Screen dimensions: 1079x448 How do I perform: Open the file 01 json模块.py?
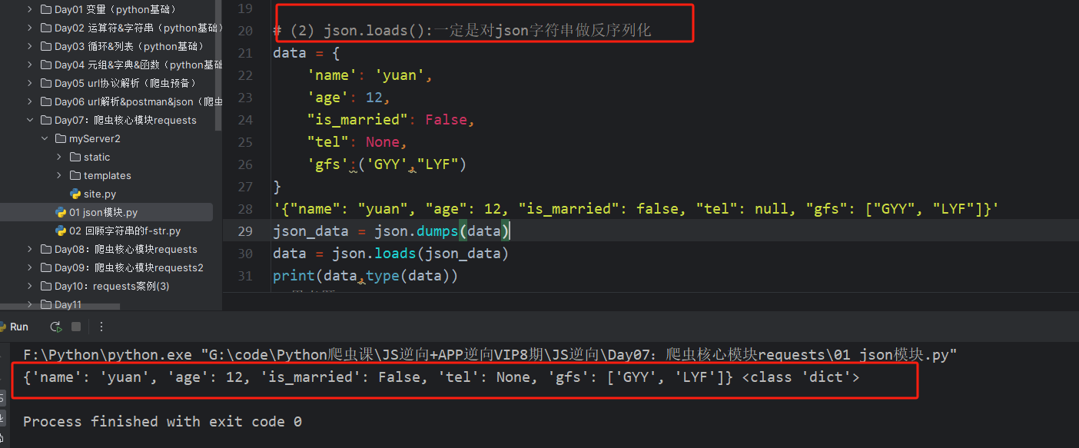pos(104,212)
